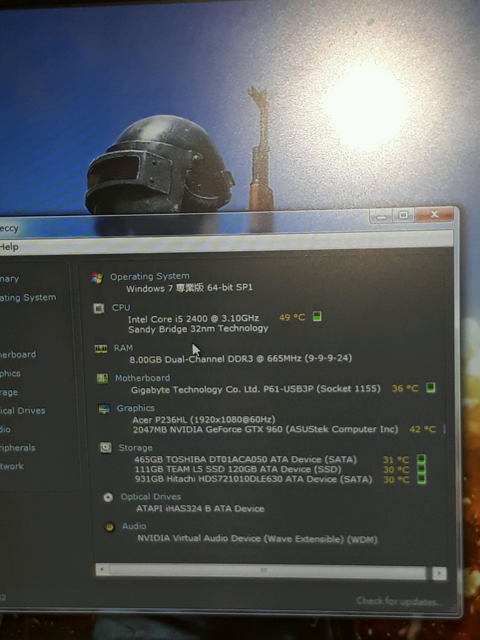Click Sandy Bridge 32nm Technology text
The width and height of the screenshot is (480, 640).
tap(199, 329)
